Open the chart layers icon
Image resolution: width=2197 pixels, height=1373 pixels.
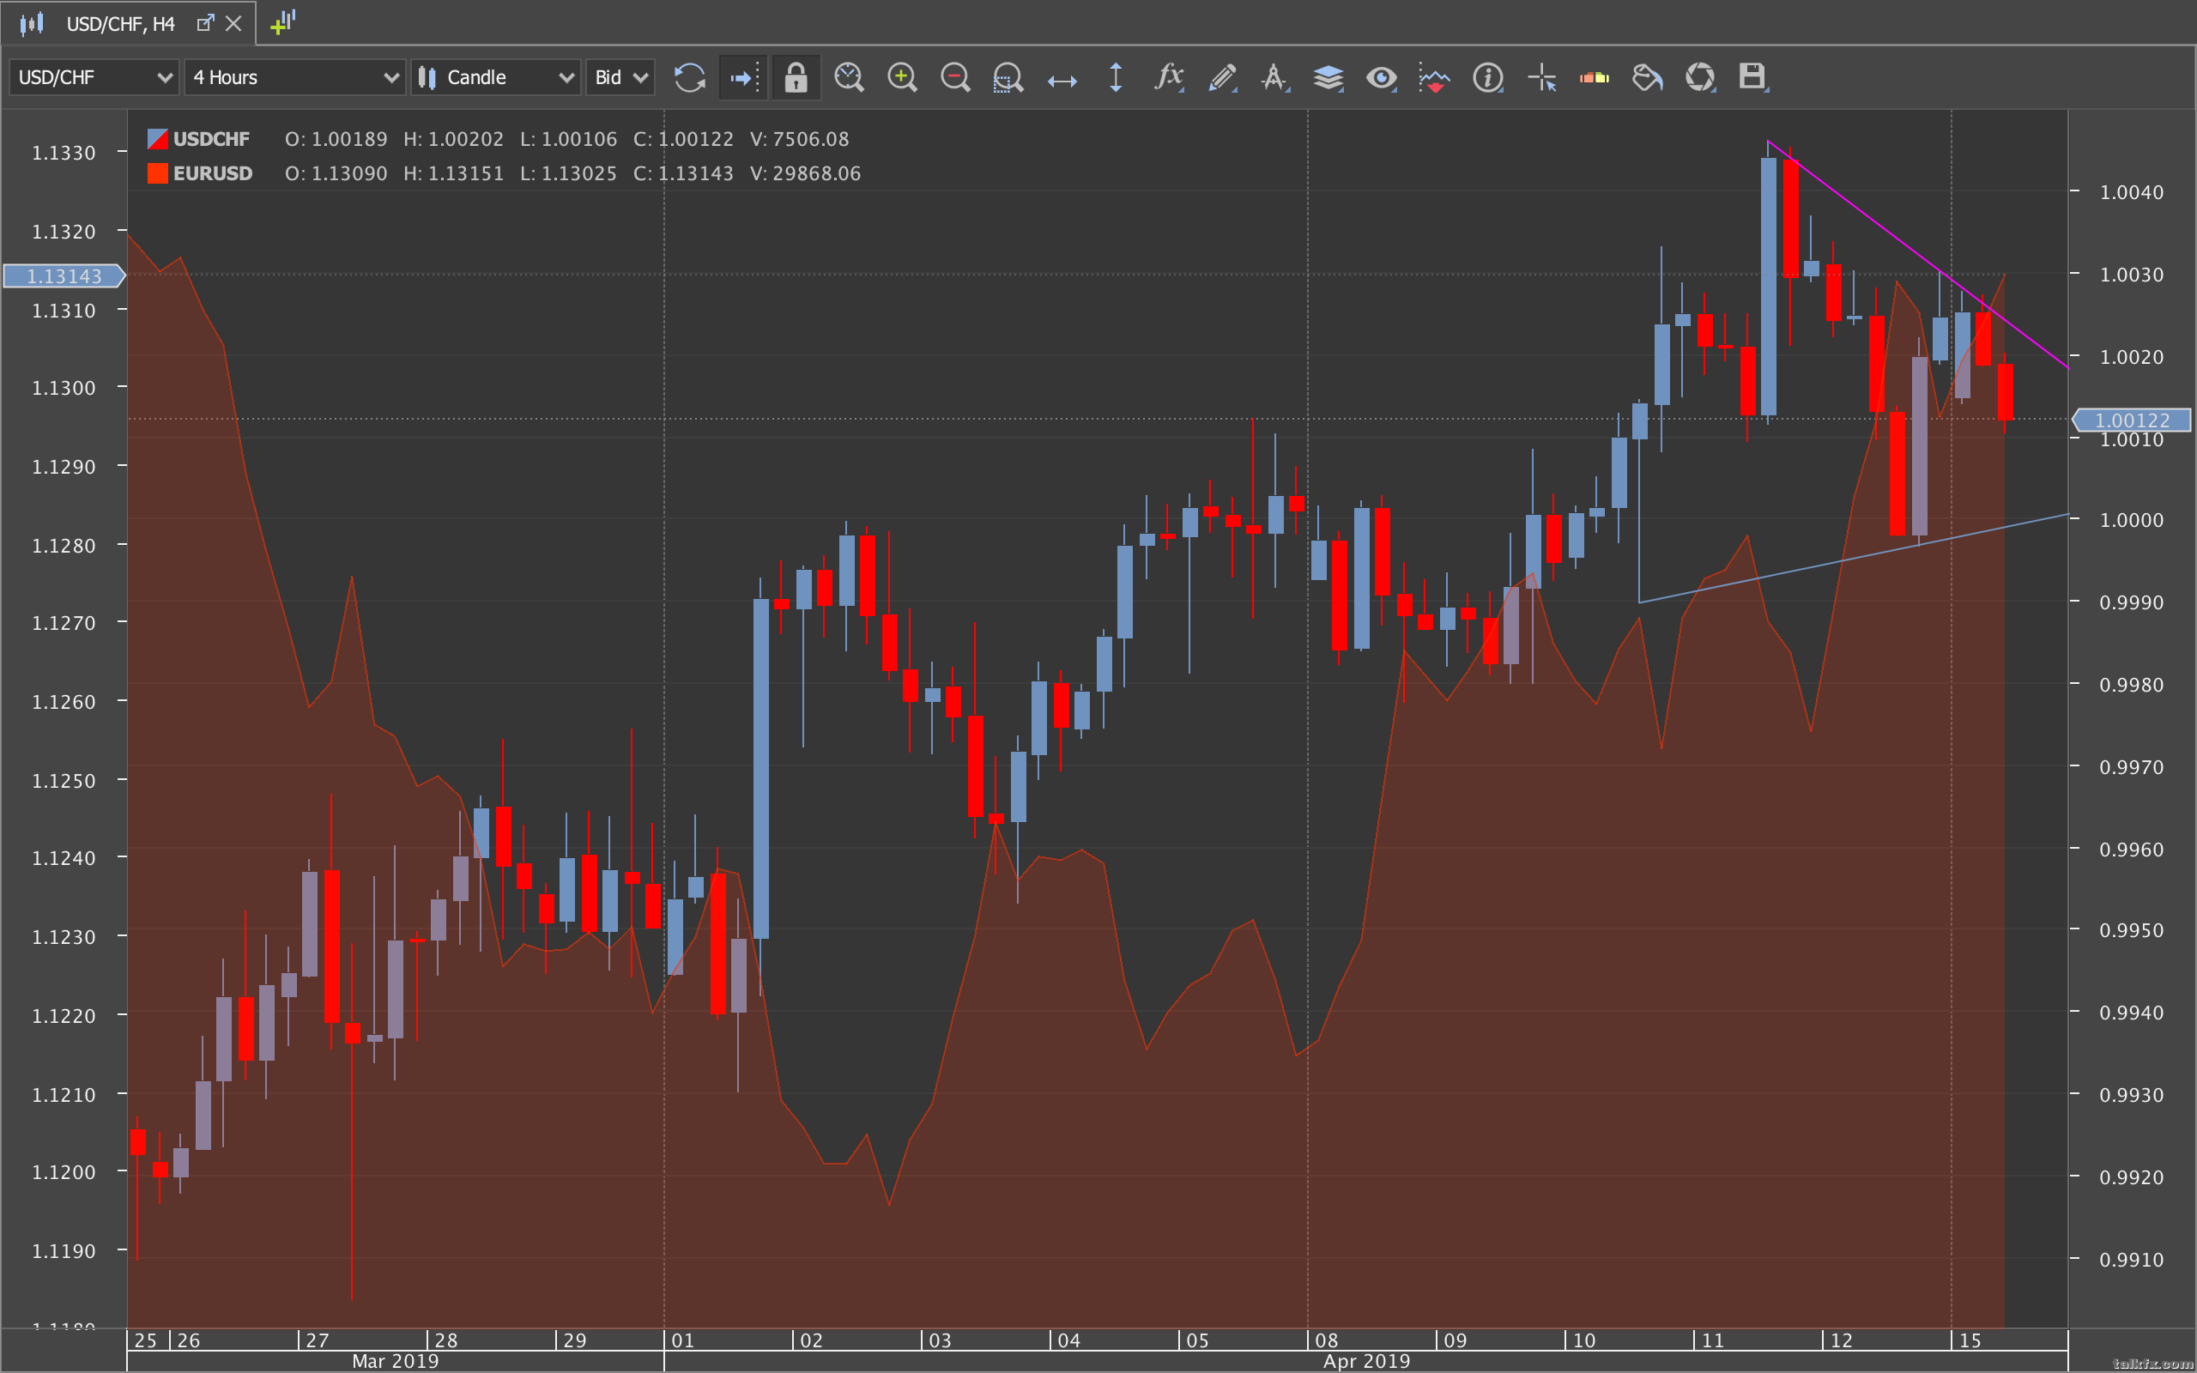click(x=1328, y=77)
